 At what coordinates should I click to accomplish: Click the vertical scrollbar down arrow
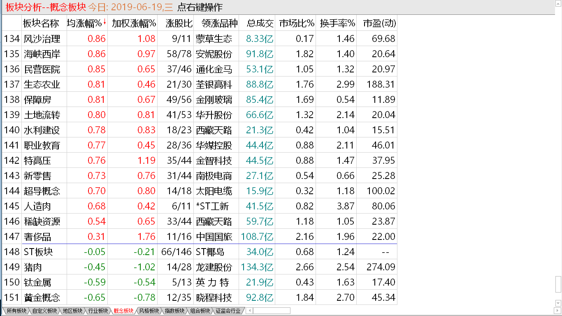tap(558, 304)
